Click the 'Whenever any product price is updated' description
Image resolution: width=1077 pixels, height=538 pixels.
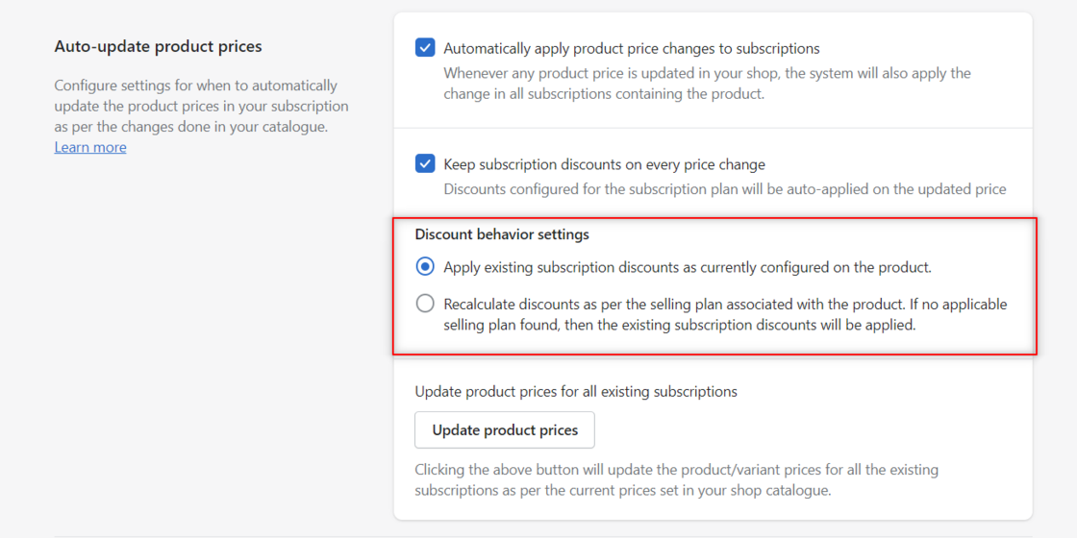pos(706,73)
